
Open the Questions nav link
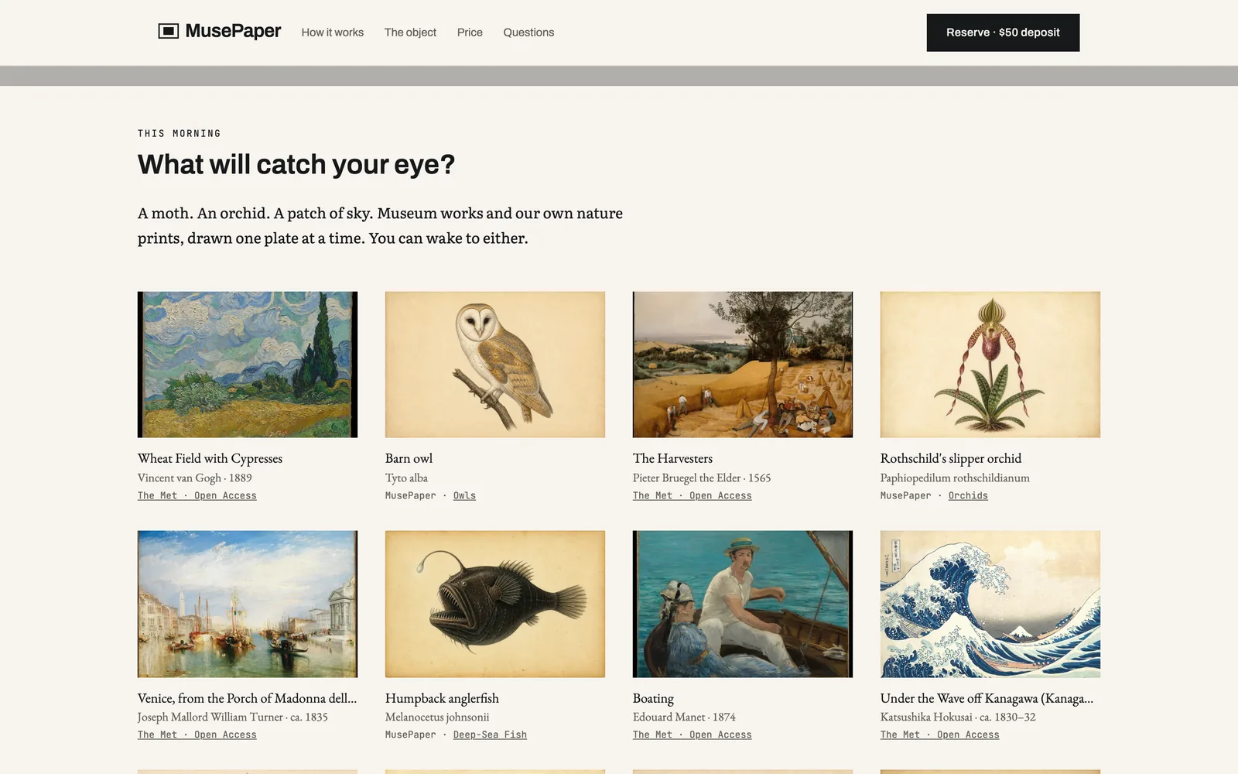(x=528, y=33)
